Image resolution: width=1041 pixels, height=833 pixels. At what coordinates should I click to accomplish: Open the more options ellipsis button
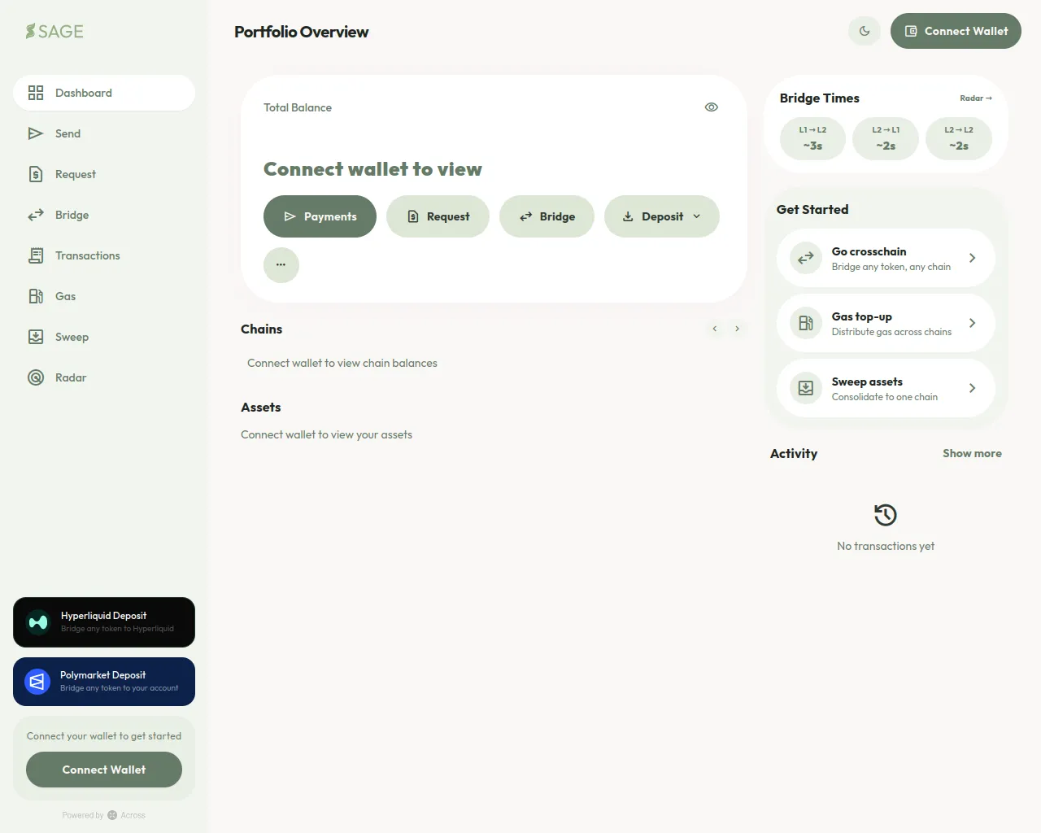click(281, 265)
